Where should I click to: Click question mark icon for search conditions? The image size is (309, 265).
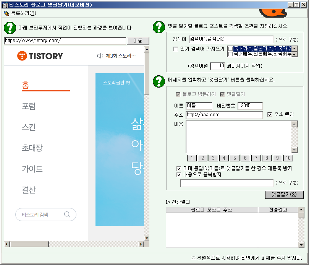pyautogui.click(x=159, y=27)
